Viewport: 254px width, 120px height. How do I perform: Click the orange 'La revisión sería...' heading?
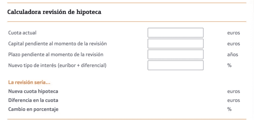point(29,83)
